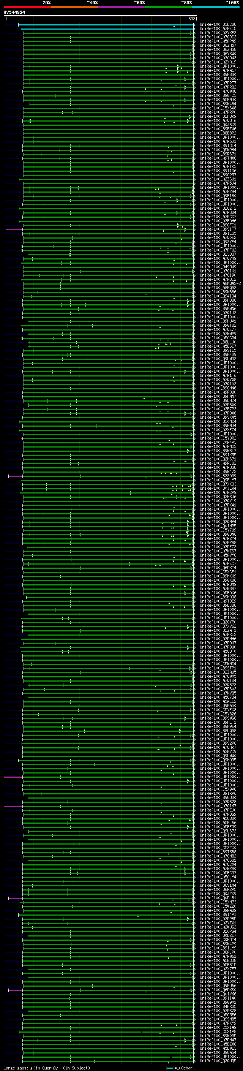
Task: Open the UniRef100_A7Q9C2 entry
Action: (218, 37)
